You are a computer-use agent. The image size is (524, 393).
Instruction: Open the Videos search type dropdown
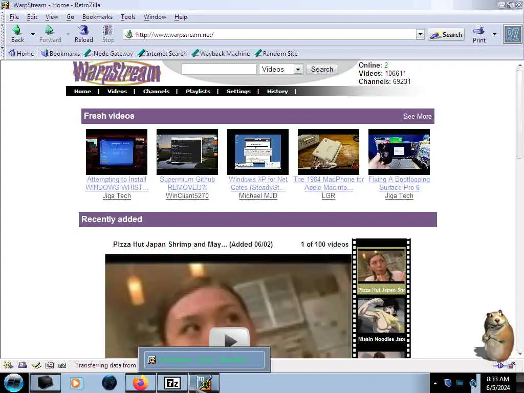point(298,69)
